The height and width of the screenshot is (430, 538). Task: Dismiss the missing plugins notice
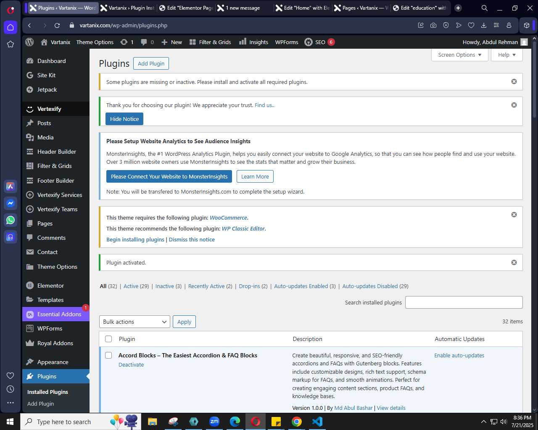514,81
